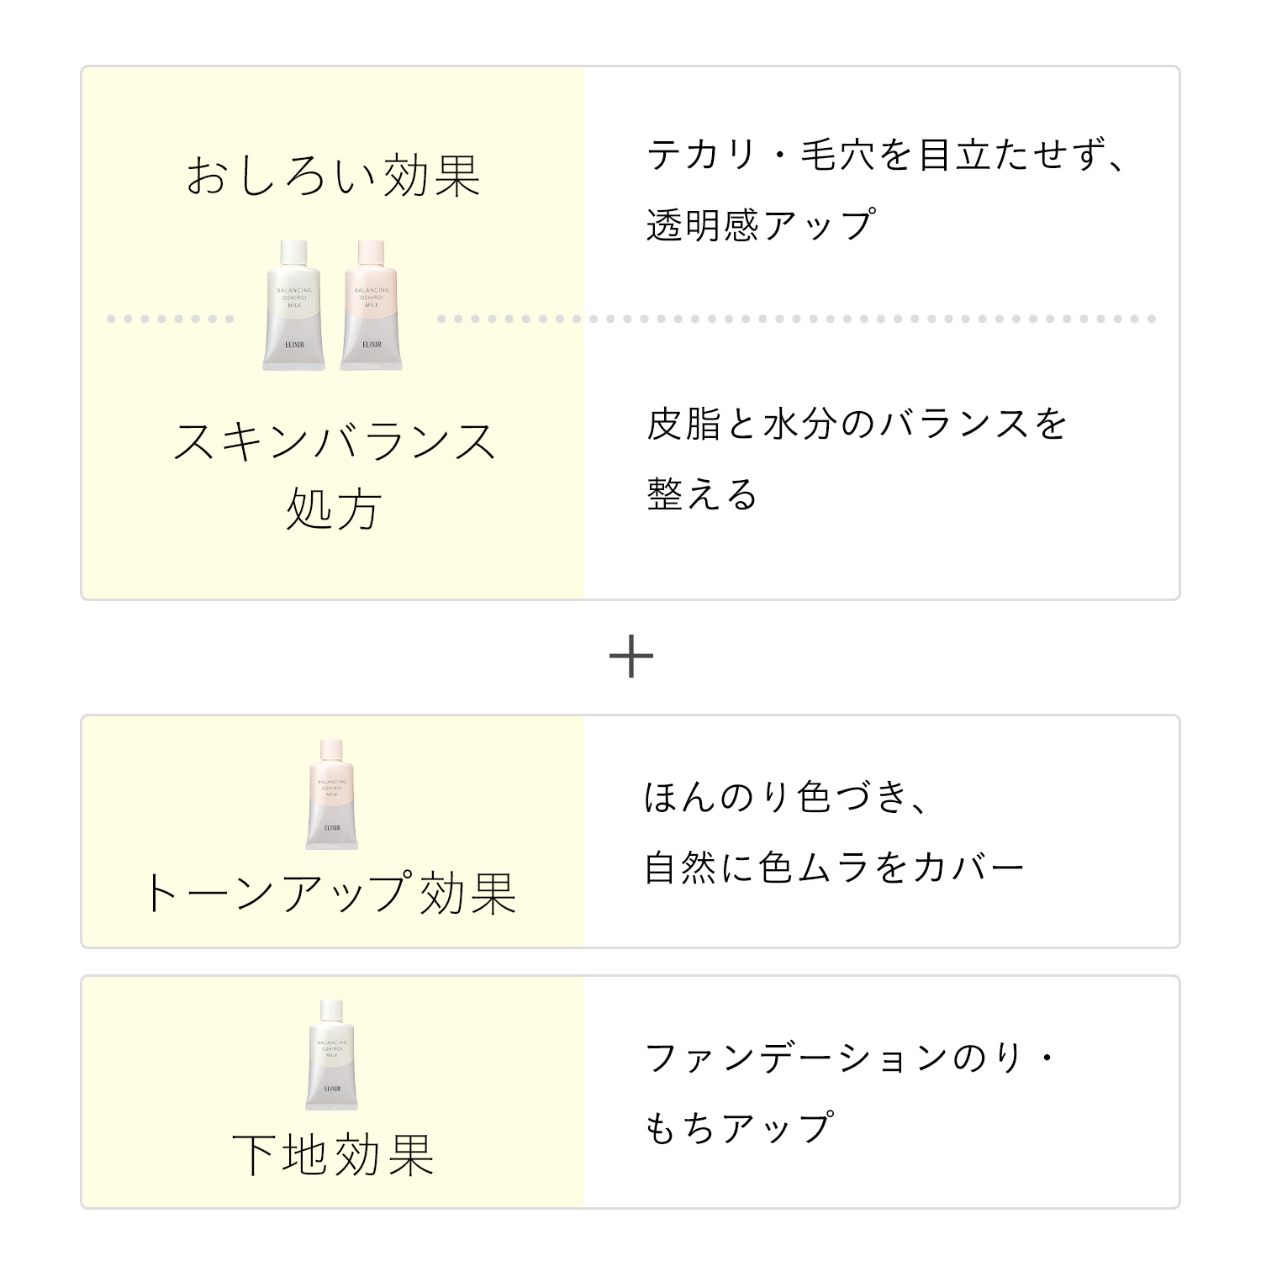Select the 自然に色ムラをカバー text
The image size is (1261, 1261).
tap(834, 868)
